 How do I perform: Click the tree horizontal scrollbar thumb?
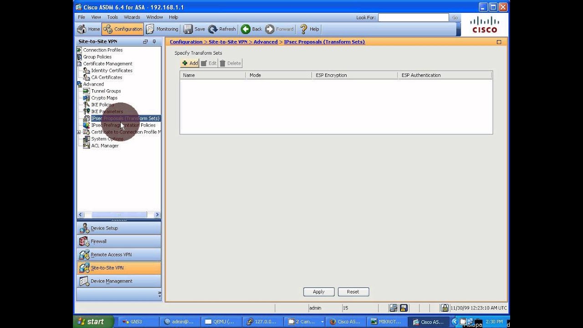click(x=119, y=215)
